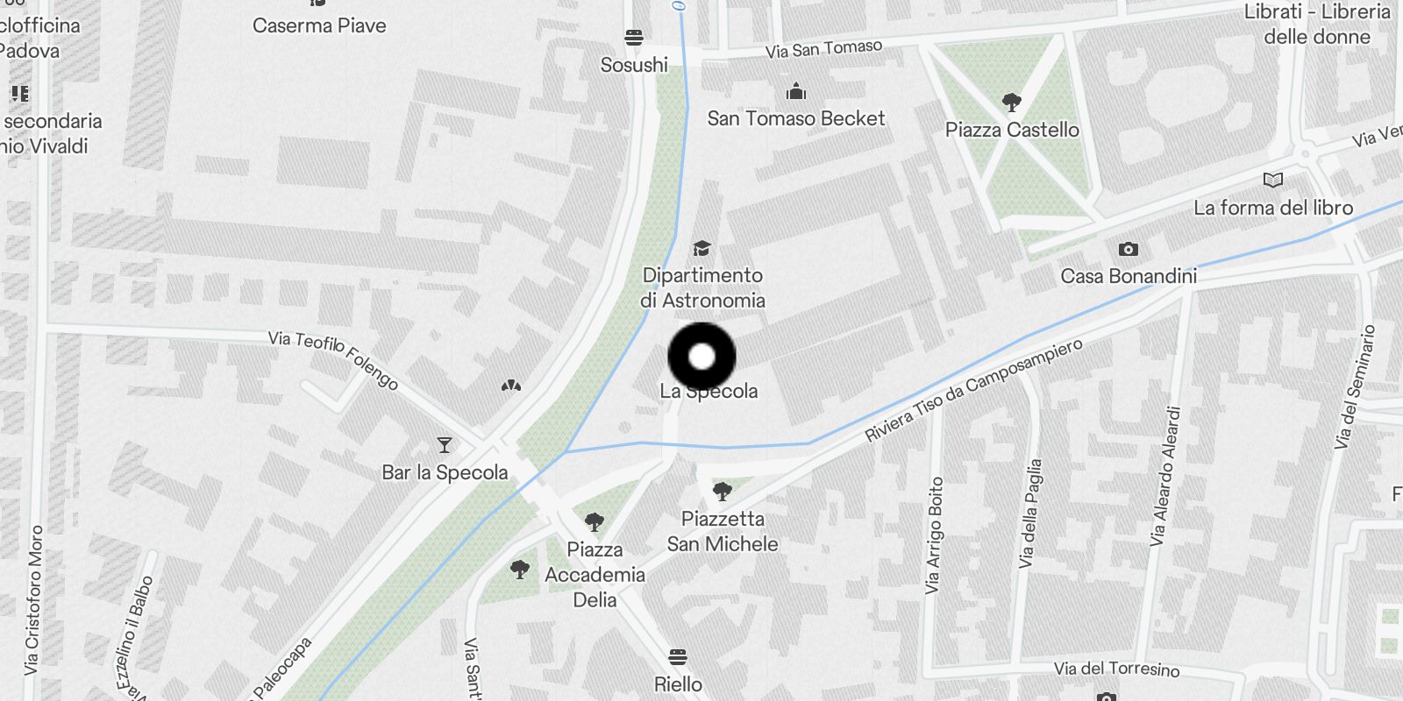Click the Via San Tomaso street label
This screenshot has width=1403, height=701.
coord(823,49)
